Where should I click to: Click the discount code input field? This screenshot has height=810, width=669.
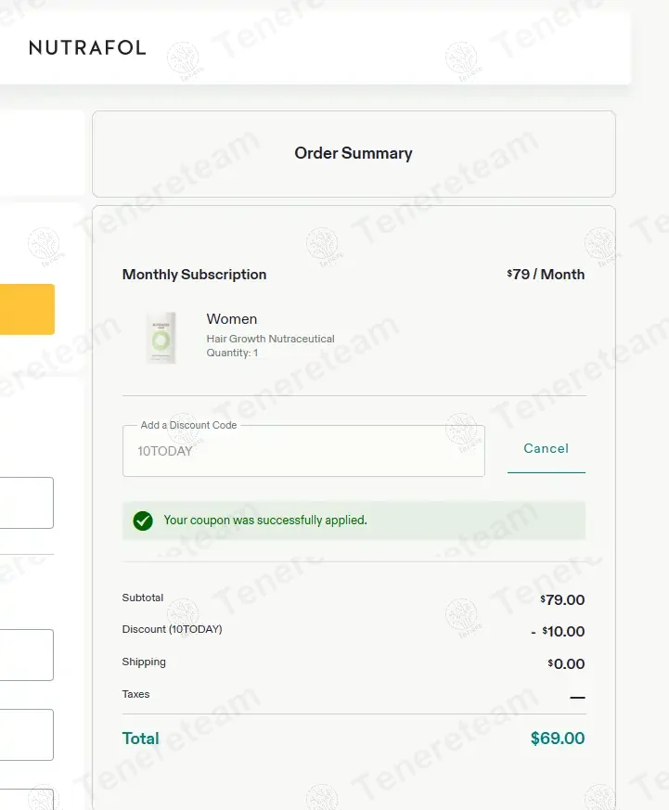tap(302, 452)
